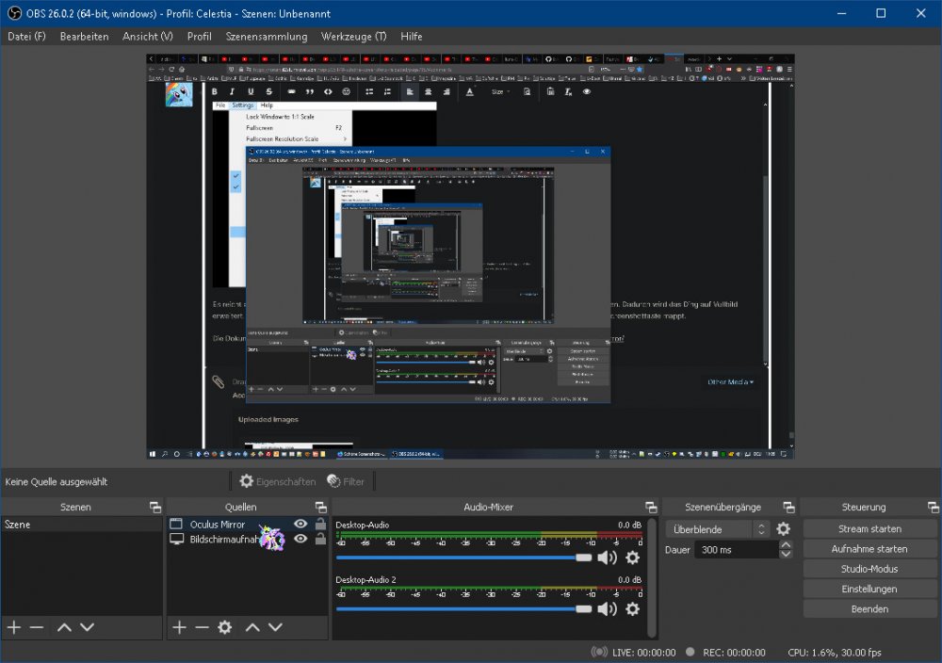Enable Studio-Modus
This screenshot has width=942, height=663.
coord(869,569)
